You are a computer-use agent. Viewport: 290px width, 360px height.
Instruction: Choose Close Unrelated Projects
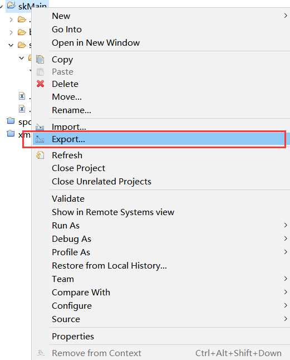point(101,182)
